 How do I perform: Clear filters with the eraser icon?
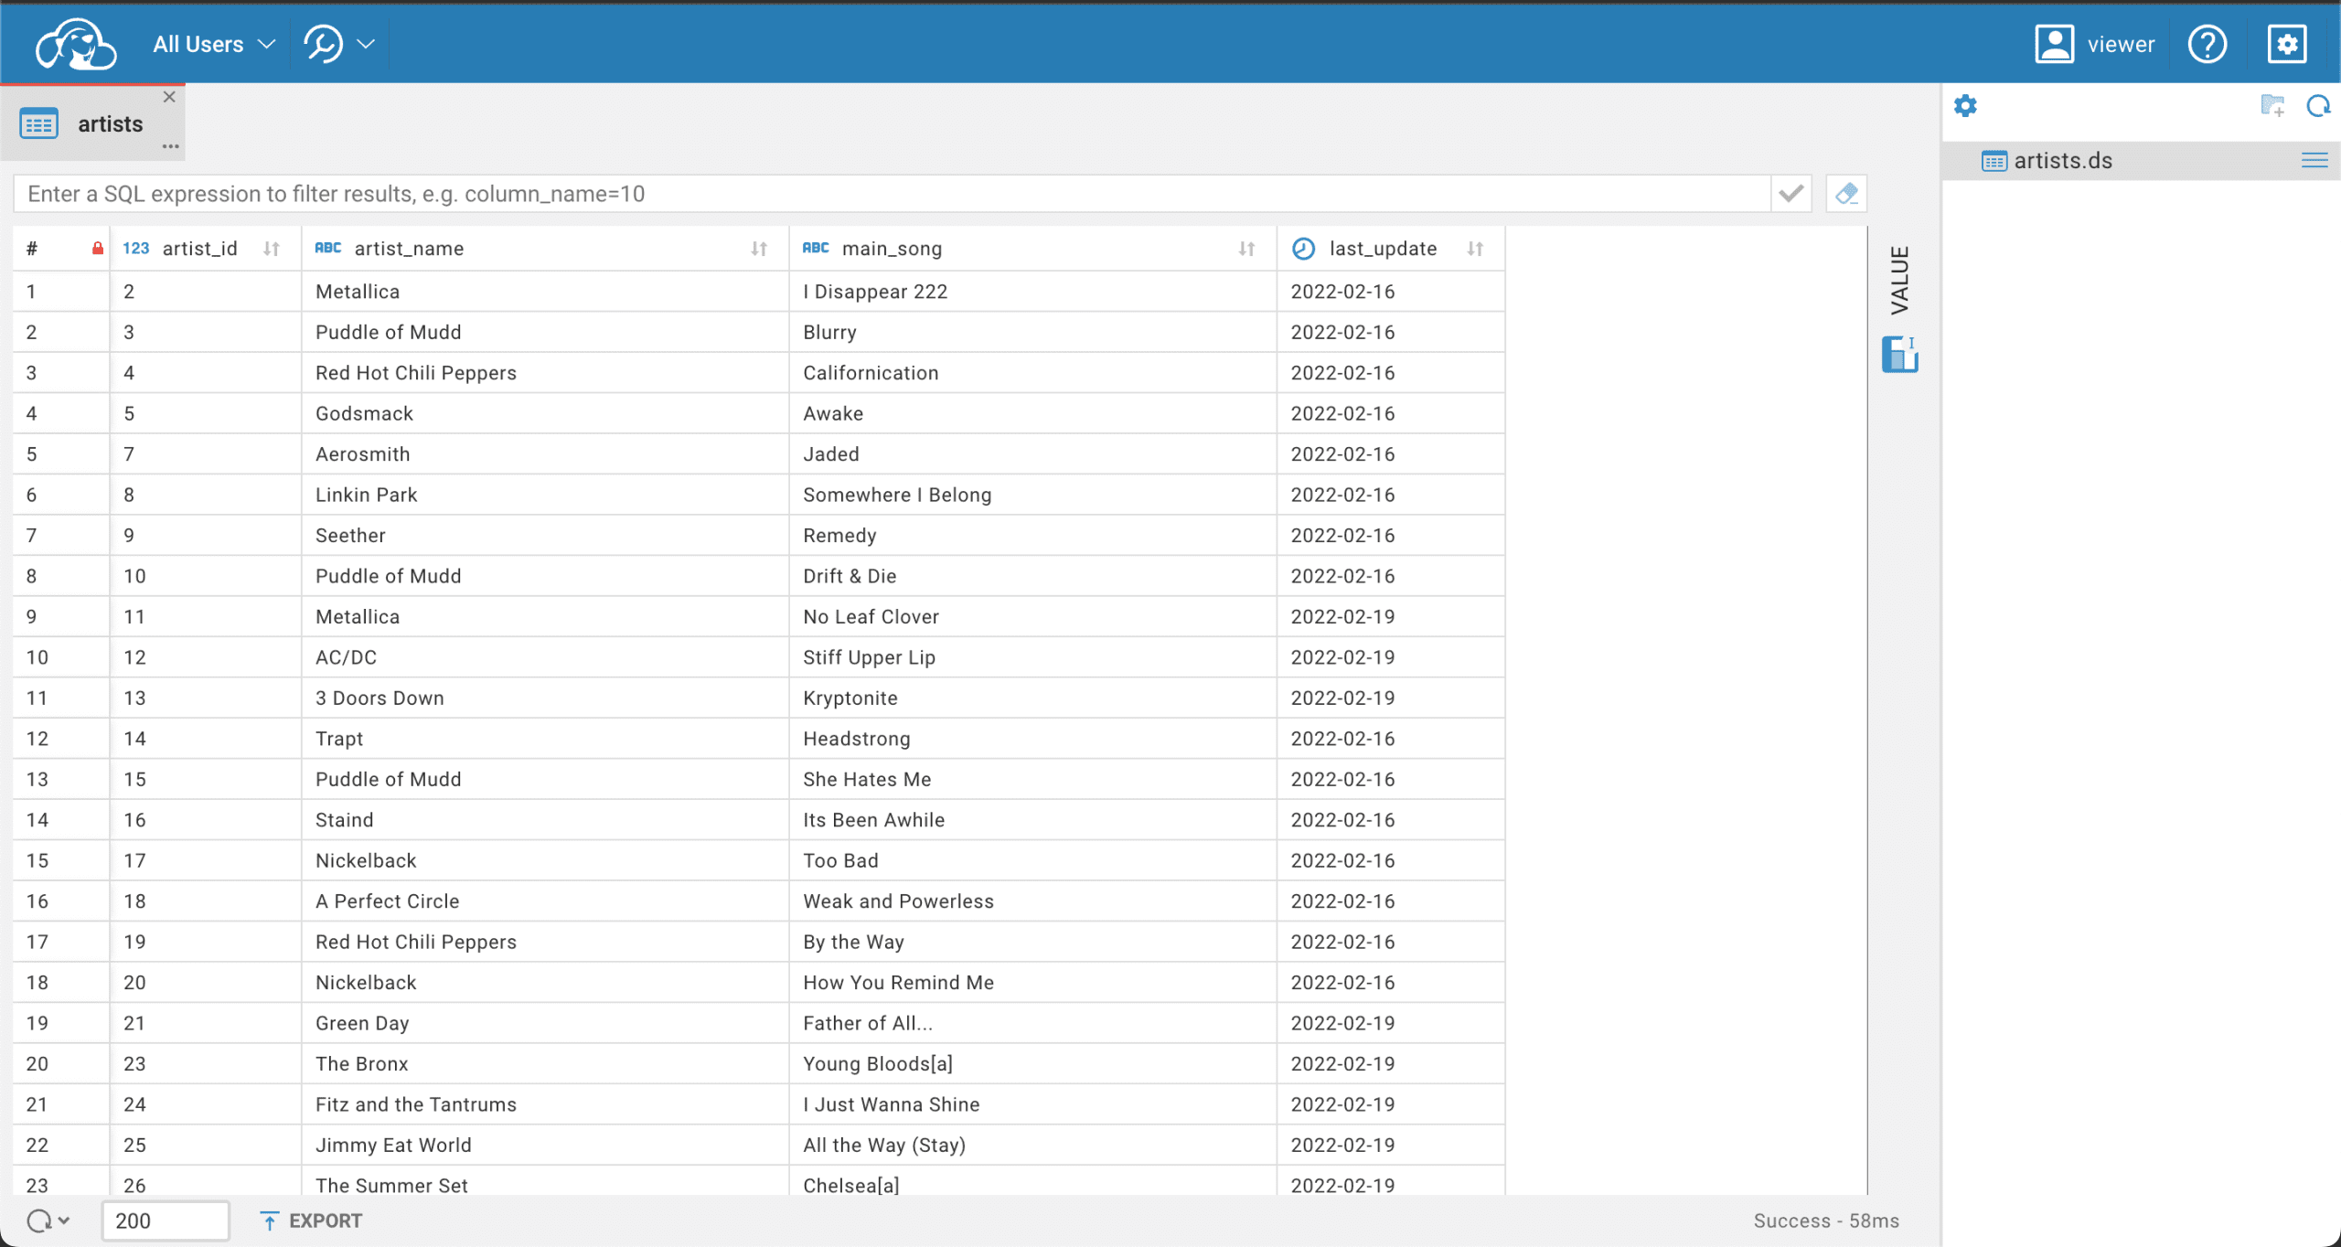(1846, 194)
